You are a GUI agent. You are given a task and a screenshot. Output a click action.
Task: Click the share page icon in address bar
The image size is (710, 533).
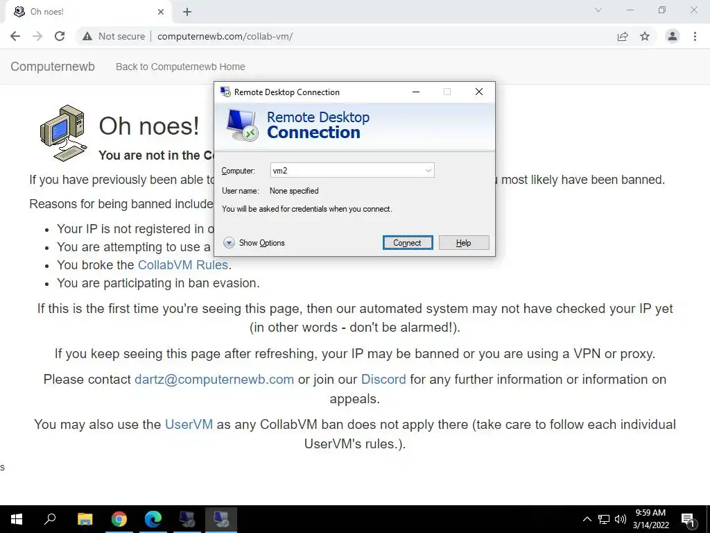coord(623,36)
